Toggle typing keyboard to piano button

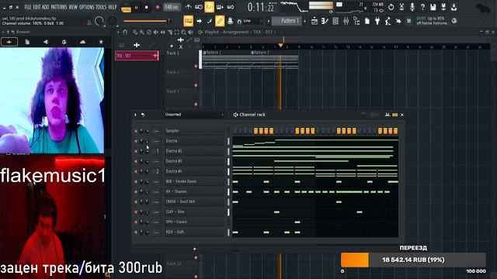pyautogui.click(x=188, y=21)
